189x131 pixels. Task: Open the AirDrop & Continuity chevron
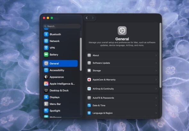coord(156,89)
